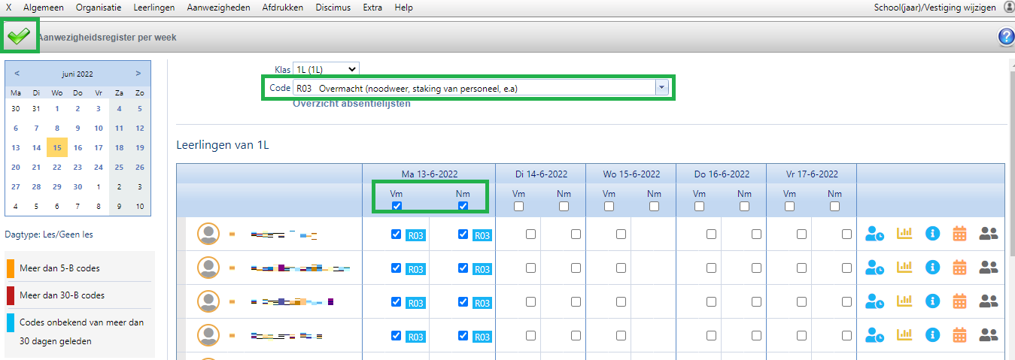Open the person-with-clock icon in the third student row
Viewport: 1015px width, 360px height.
click(x=875, y=301)
